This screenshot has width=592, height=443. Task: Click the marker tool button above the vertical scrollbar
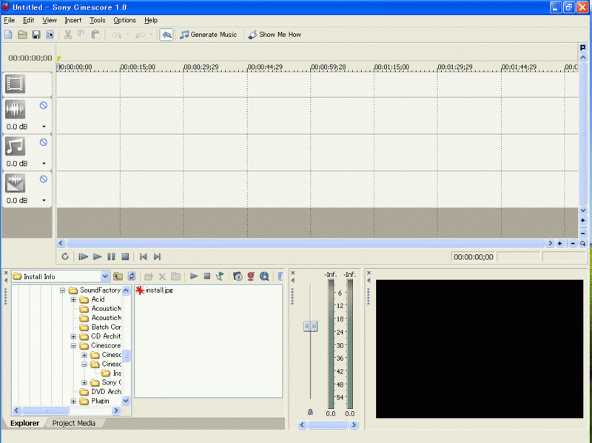(583, 47)
